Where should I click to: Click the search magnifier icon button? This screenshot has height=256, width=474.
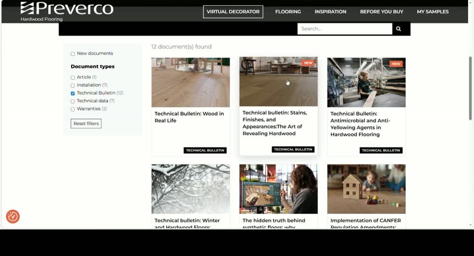[x=398, y=29]
